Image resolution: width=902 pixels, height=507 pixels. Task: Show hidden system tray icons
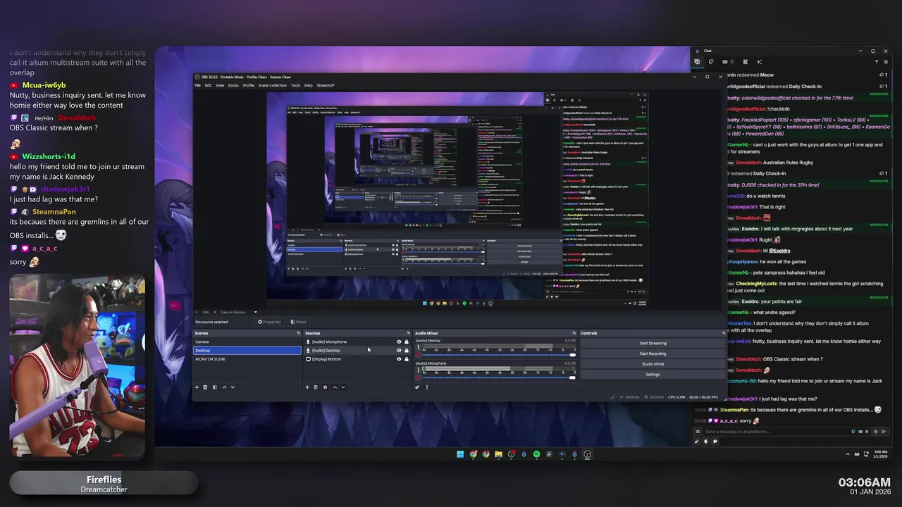tap(848, 454)
